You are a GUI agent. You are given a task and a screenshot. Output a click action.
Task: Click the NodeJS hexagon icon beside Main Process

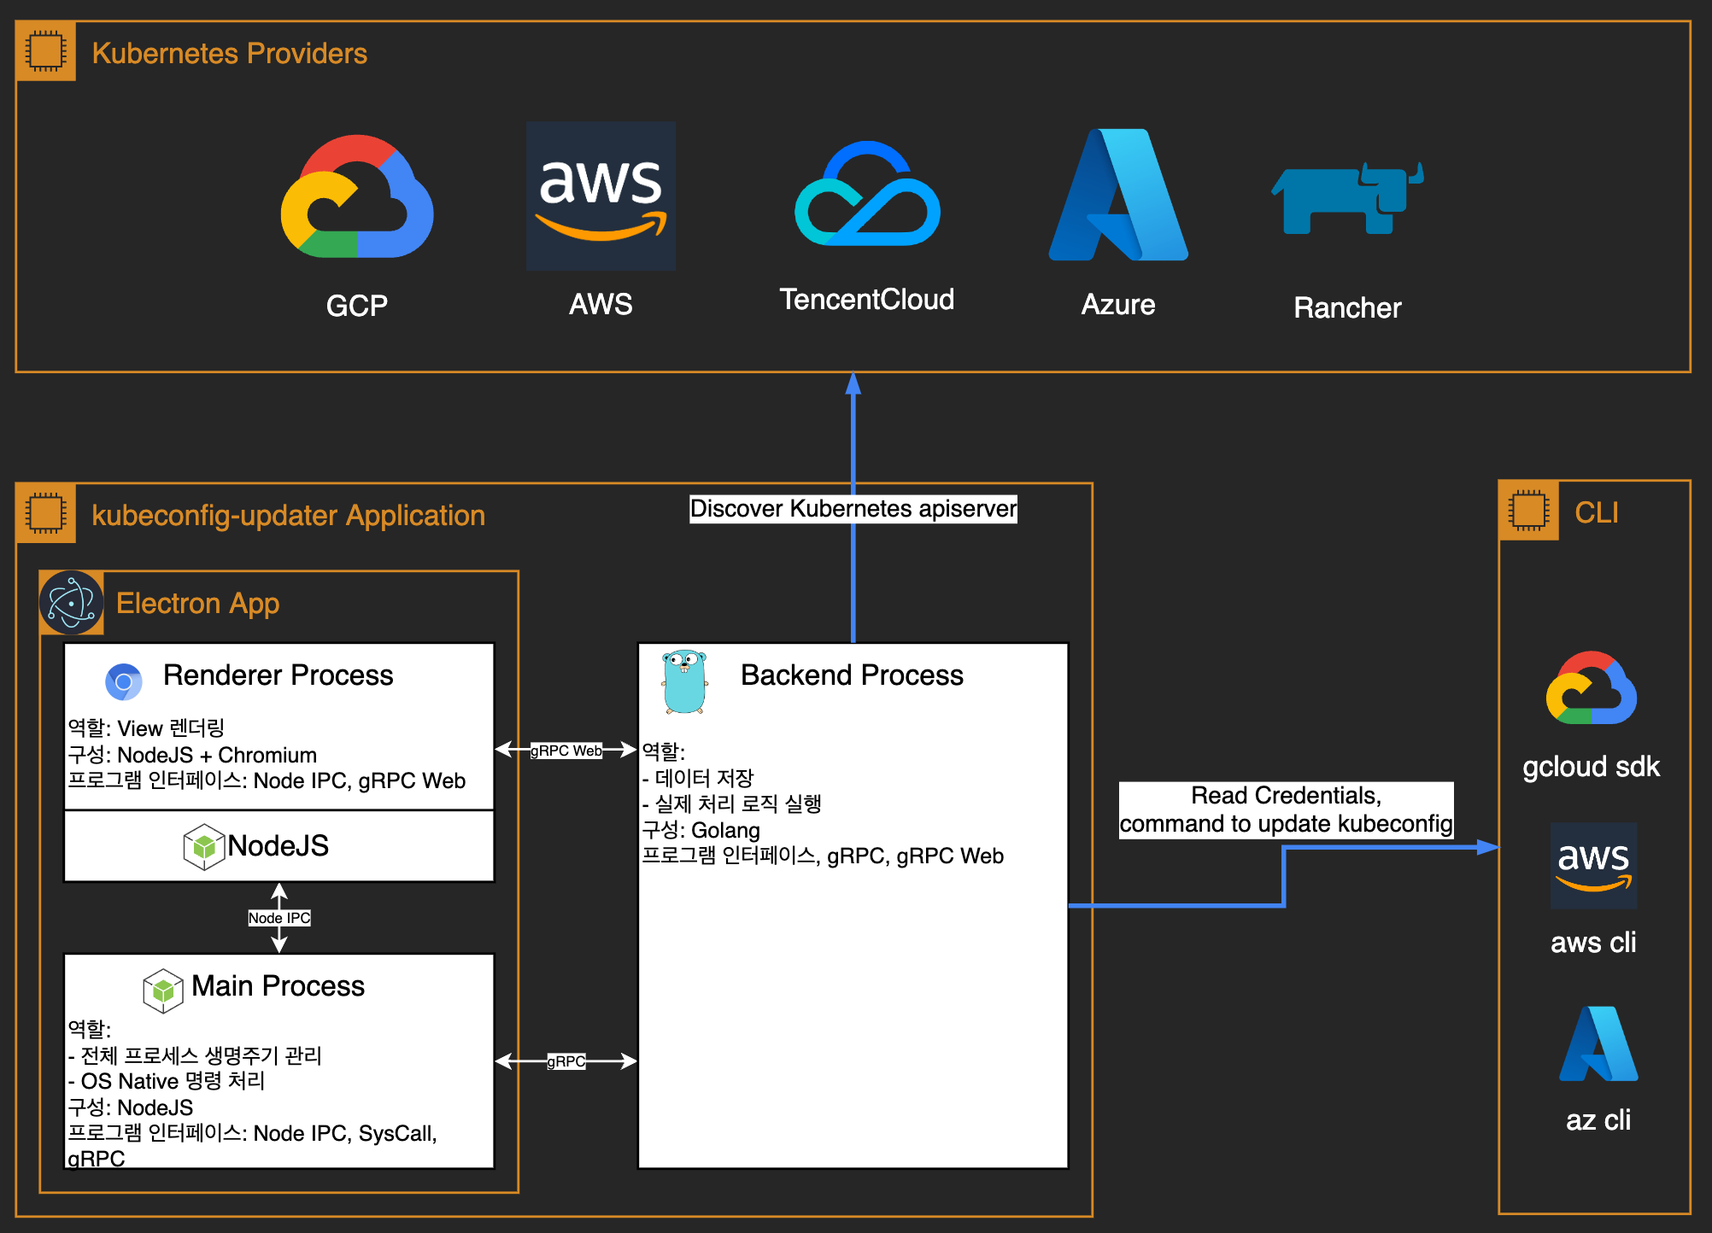[162, 990]
